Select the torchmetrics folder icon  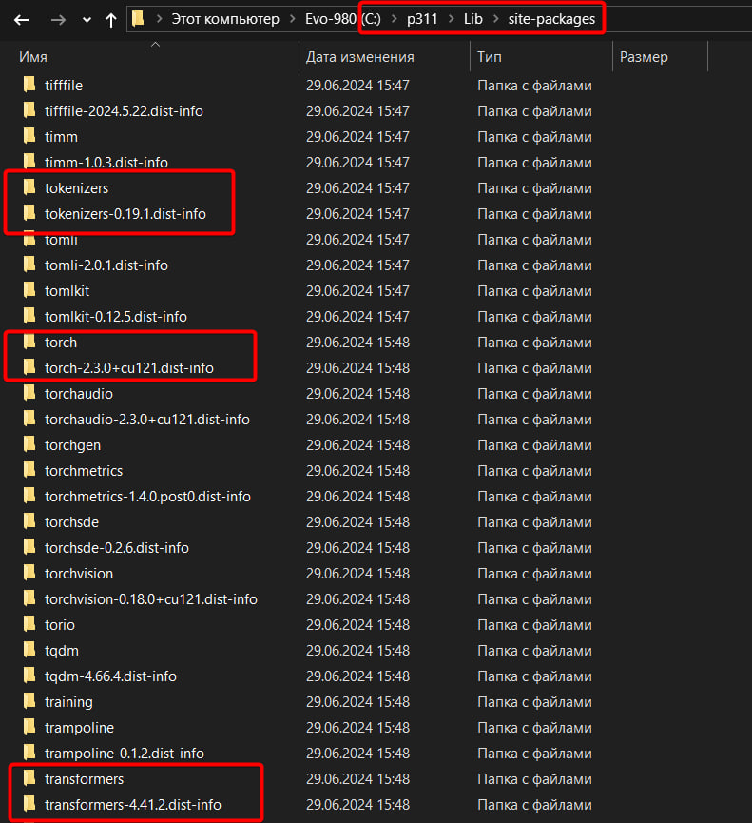[29, 470]
